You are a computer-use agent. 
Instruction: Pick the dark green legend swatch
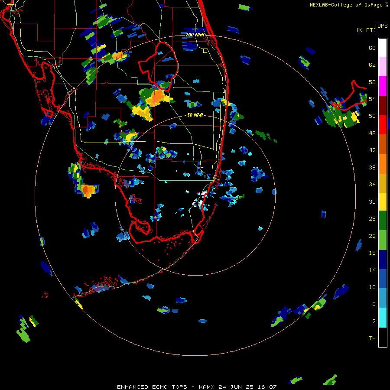click(x=383, y=221)
